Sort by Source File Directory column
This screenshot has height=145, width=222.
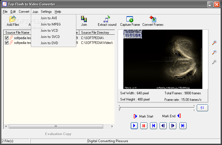[97, 33]
